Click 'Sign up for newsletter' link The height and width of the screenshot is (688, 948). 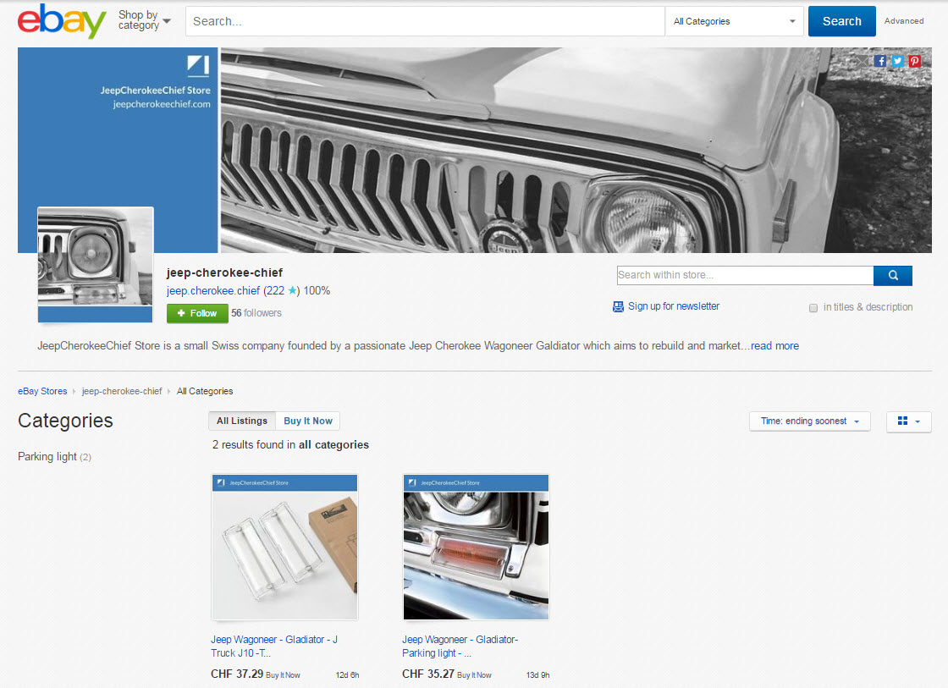(674, 306)
